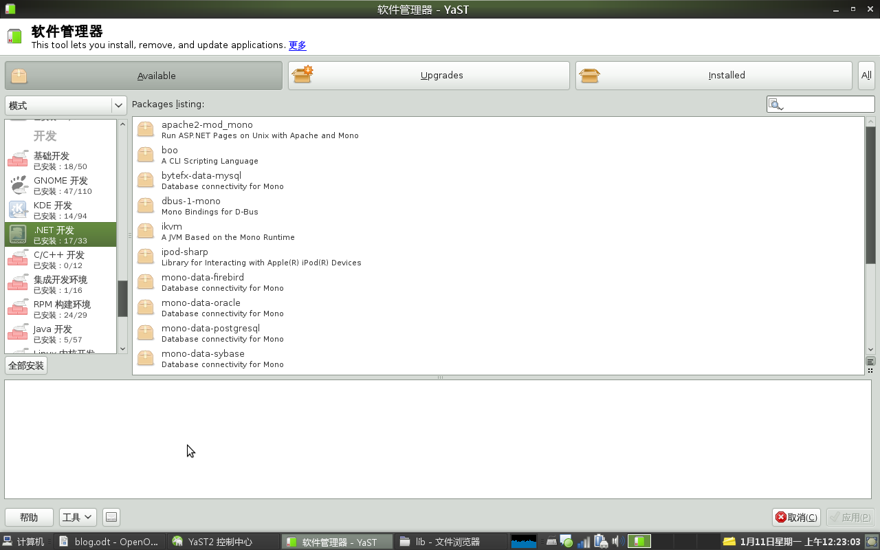This screenshot has height=550, width=880.
Task: Open the 更多 link
Action: pyautogui.click(x=298, y=45)
